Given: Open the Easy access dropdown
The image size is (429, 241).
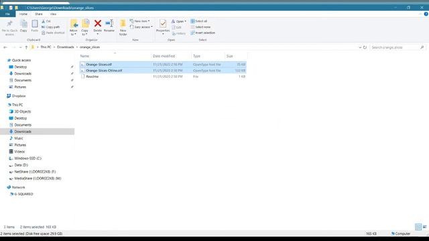Looking at the screenshot, I should 141,27.
